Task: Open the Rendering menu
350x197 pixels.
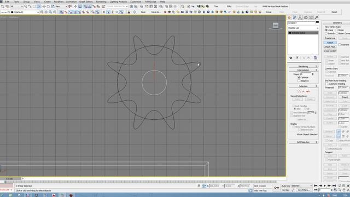Action: pos(101,2)
